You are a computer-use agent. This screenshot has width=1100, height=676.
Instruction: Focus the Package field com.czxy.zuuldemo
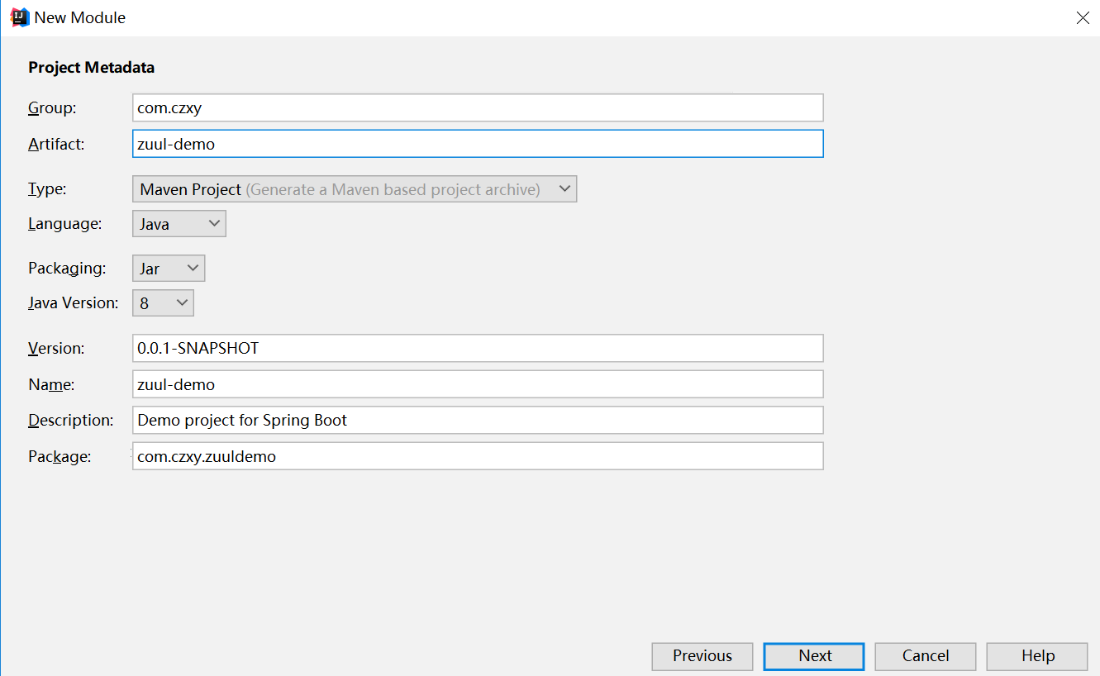[x=478, y=456]
